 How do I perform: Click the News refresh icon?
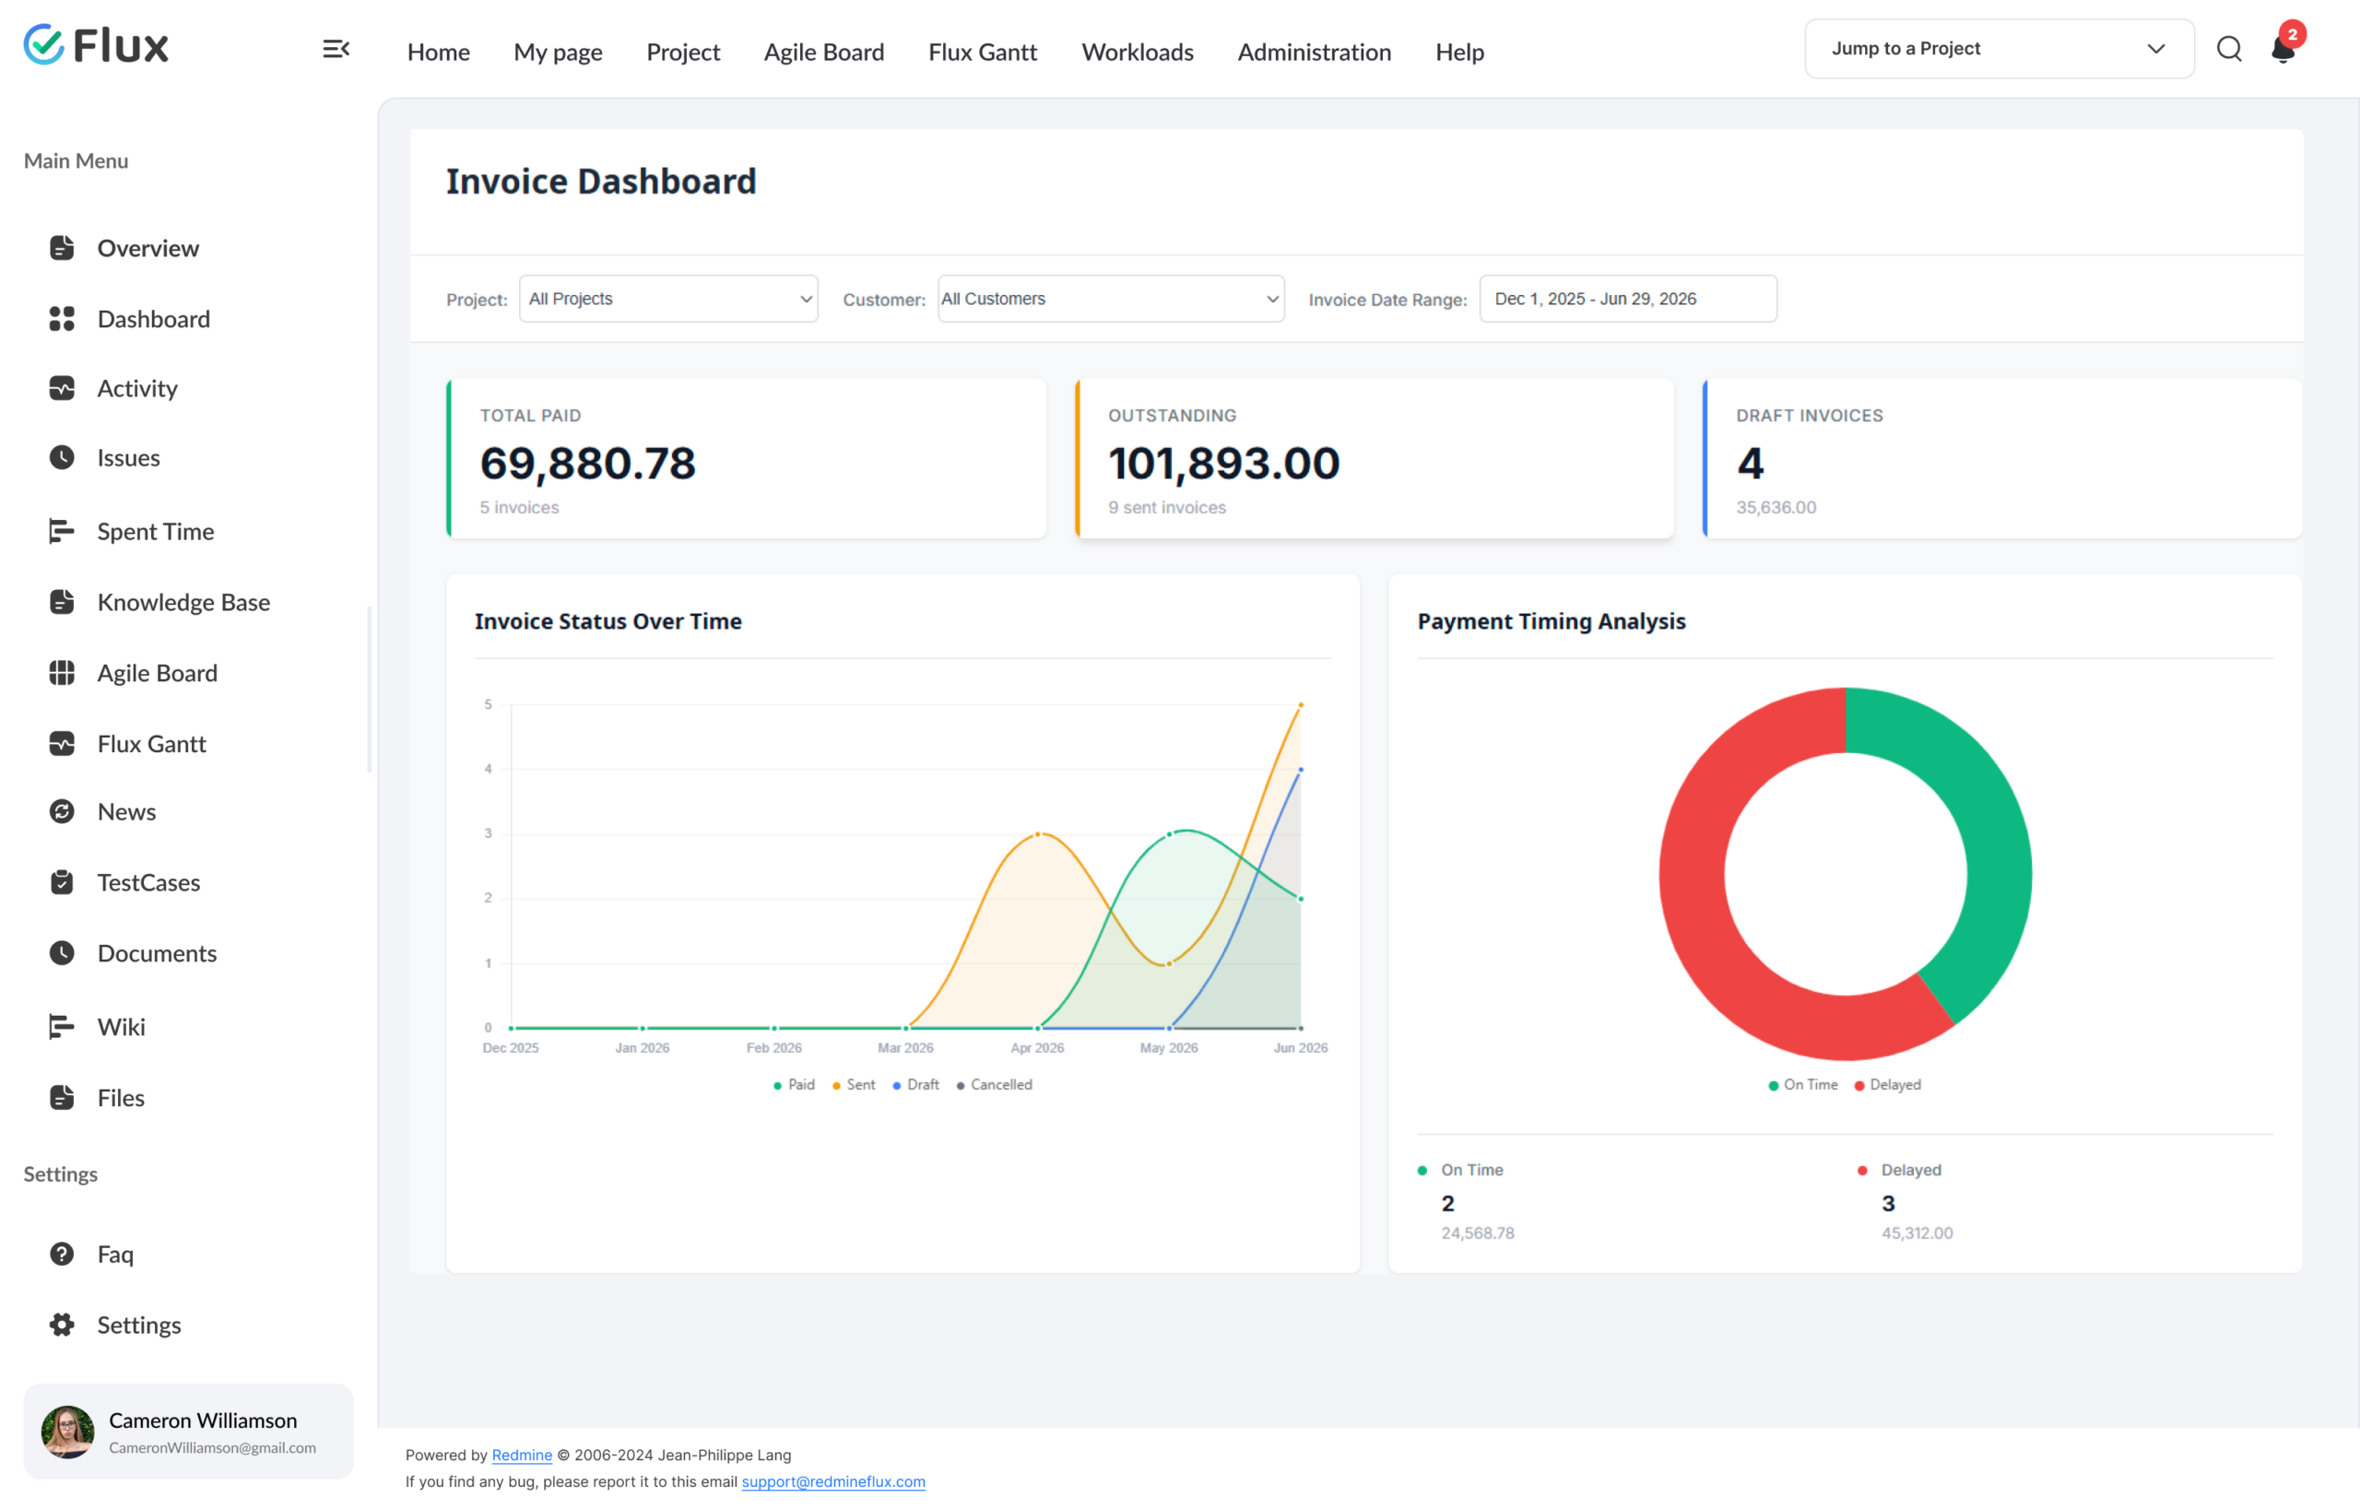click(x=62, y=811)
